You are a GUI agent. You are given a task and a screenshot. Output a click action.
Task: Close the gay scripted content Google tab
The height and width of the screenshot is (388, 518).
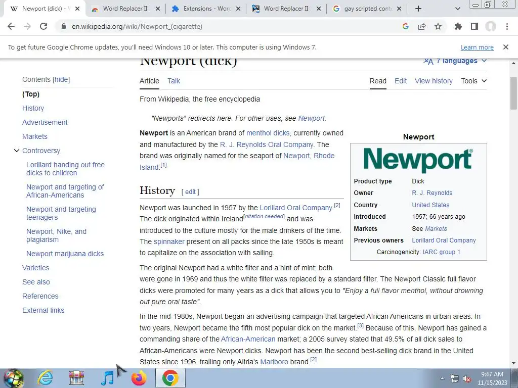coord(399,9)
